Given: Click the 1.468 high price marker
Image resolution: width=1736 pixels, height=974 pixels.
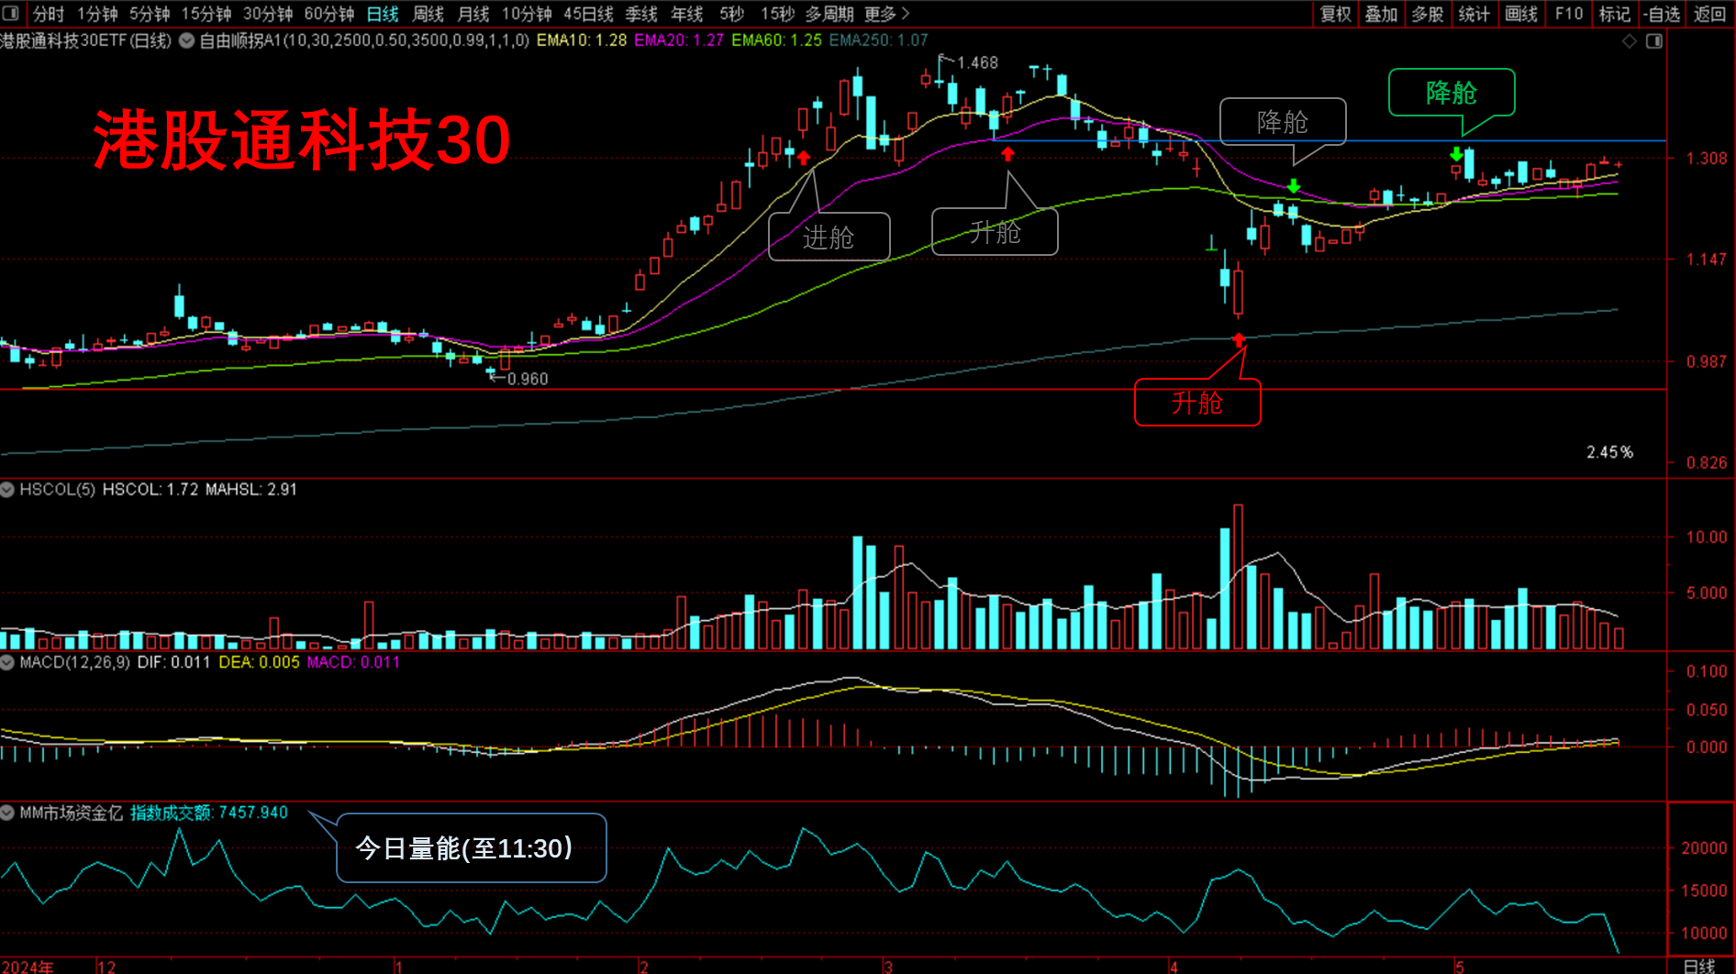Looking at the screenshot, I should pos(977,62).
